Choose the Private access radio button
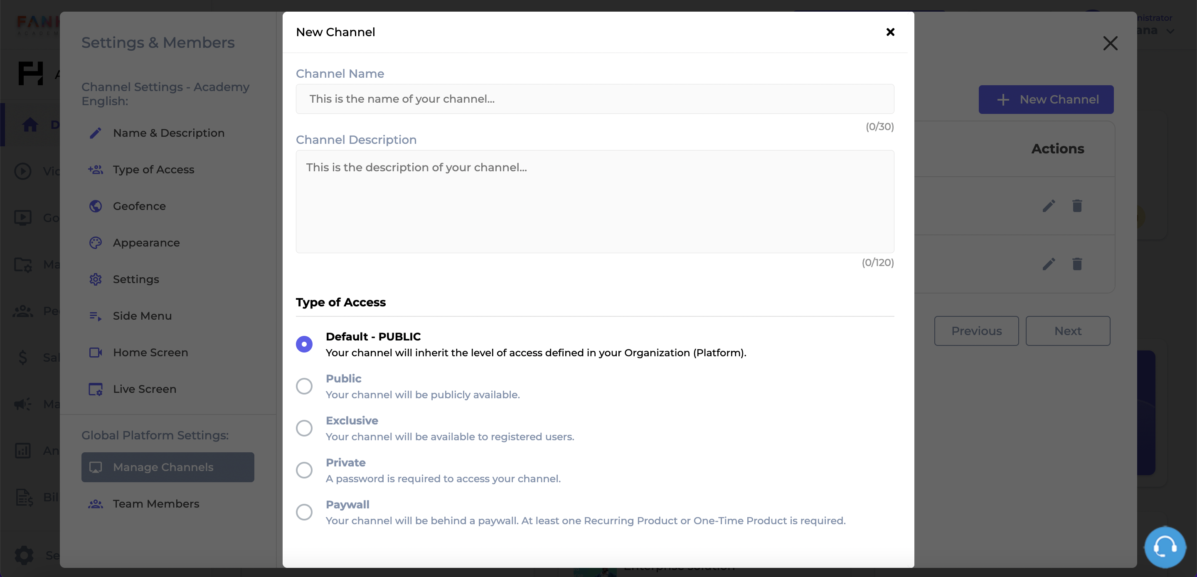This screenshot has width=1197, height=577. pyautogui.click(x=304, y=470)
